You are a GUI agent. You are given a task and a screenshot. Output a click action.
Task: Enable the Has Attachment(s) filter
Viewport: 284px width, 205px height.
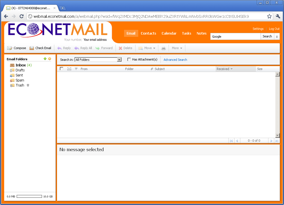(x=129, y=59)
